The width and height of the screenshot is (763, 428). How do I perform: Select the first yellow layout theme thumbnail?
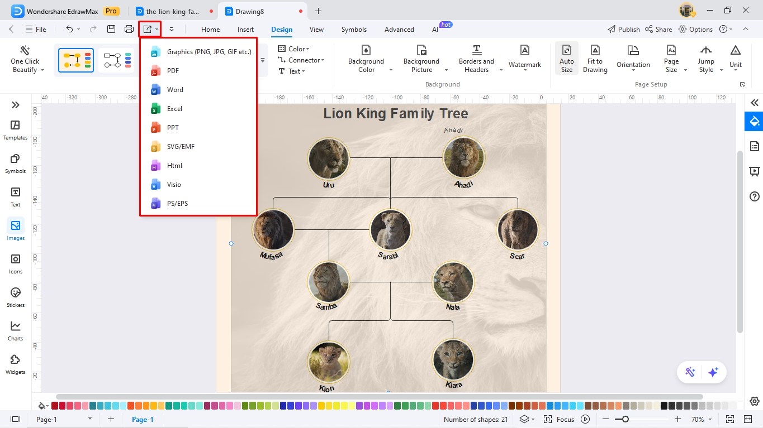pyautogui.click(x=76, y=60)
